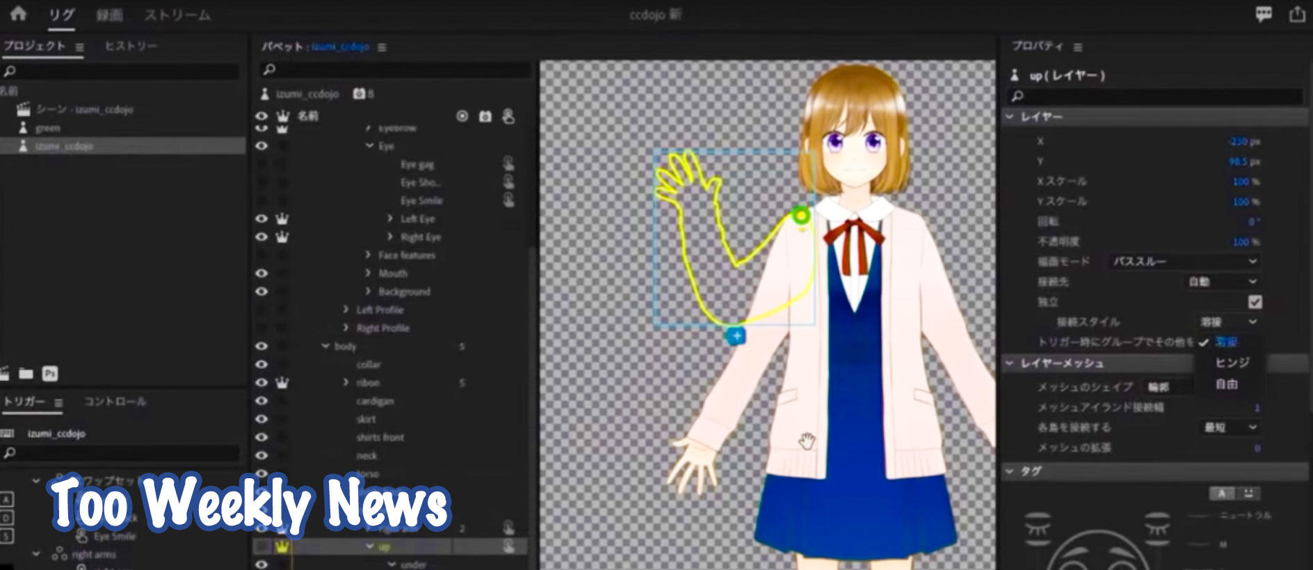1313x570 pixels.
Task: Click the trigger icon on the up layer row
Action: coord(508,546)
